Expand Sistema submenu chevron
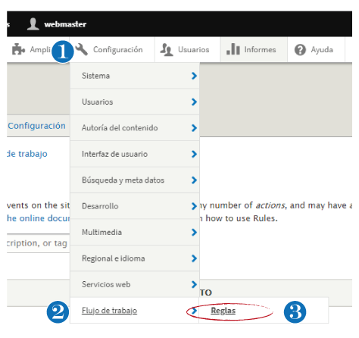Screen dimensions: 359x338 coord(194,76)
